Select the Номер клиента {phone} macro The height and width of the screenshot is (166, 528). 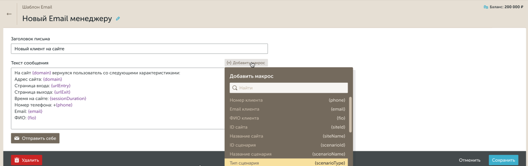[288, 100]
